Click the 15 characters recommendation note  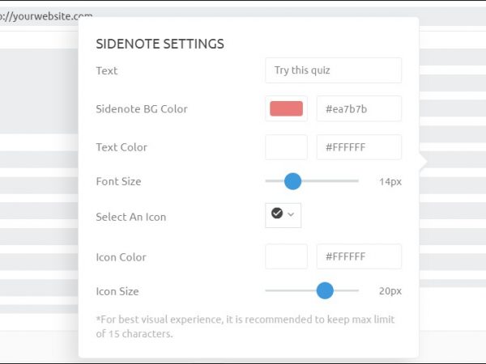click(x=245, y=326)
